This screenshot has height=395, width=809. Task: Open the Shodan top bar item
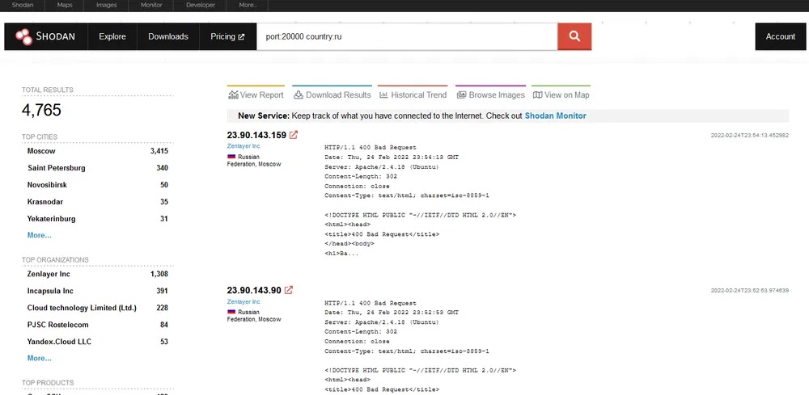tap(22, 5)
